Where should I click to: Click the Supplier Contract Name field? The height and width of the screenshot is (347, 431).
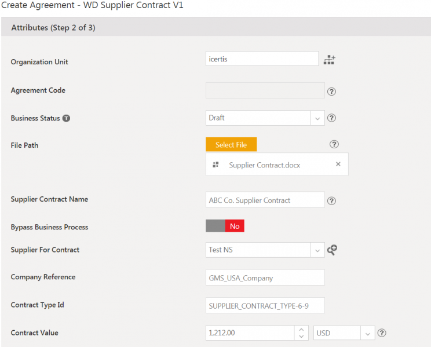[x=265, y=200]
